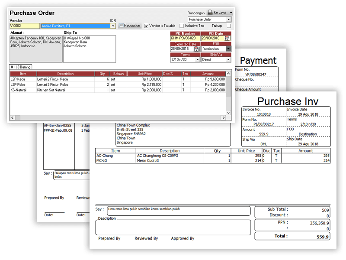Open the PO Date calendar picker
346x260 pixels.
[x=227, y=38]
